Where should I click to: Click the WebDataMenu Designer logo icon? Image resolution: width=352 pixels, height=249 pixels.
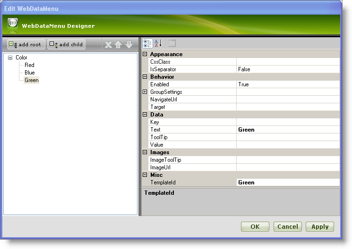(13, 24)
